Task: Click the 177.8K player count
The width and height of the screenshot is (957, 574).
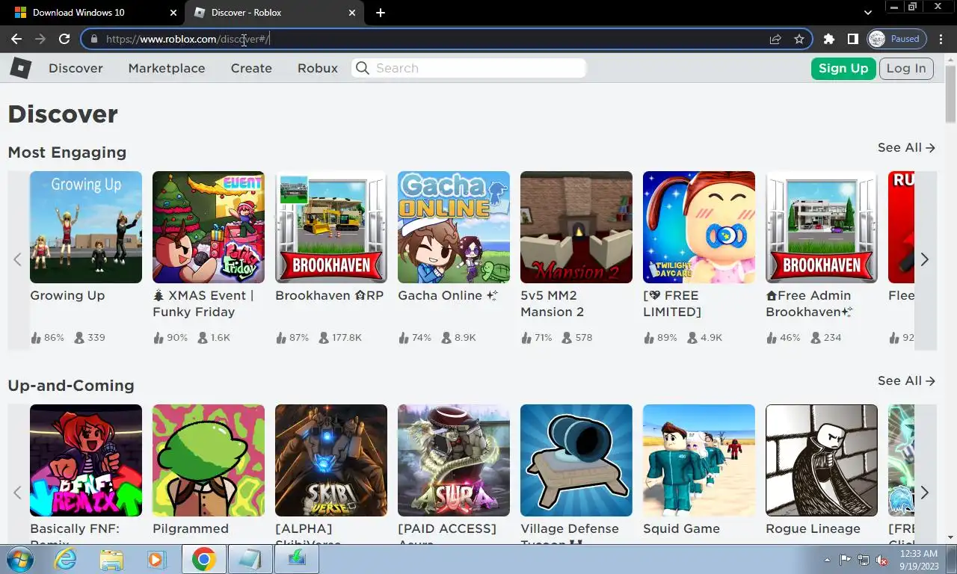Action: [347, 338]
